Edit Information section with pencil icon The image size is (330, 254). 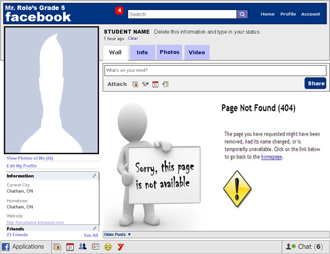(x=94, y=176)
